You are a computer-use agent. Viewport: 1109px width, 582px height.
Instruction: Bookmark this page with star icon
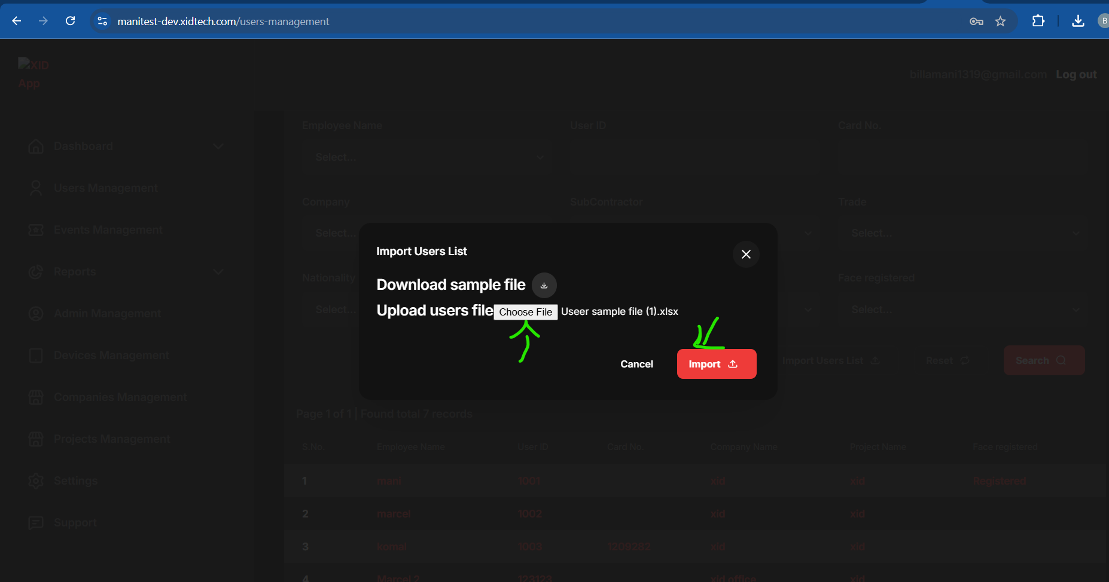pyautogui.click(x=1000, y=22)
